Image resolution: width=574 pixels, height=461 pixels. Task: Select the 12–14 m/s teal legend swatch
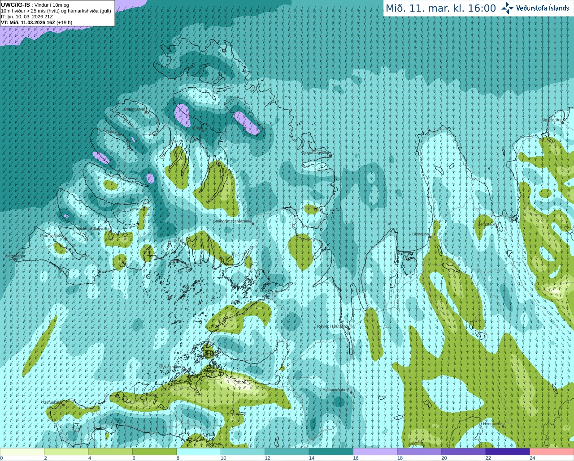click(287, 452)
